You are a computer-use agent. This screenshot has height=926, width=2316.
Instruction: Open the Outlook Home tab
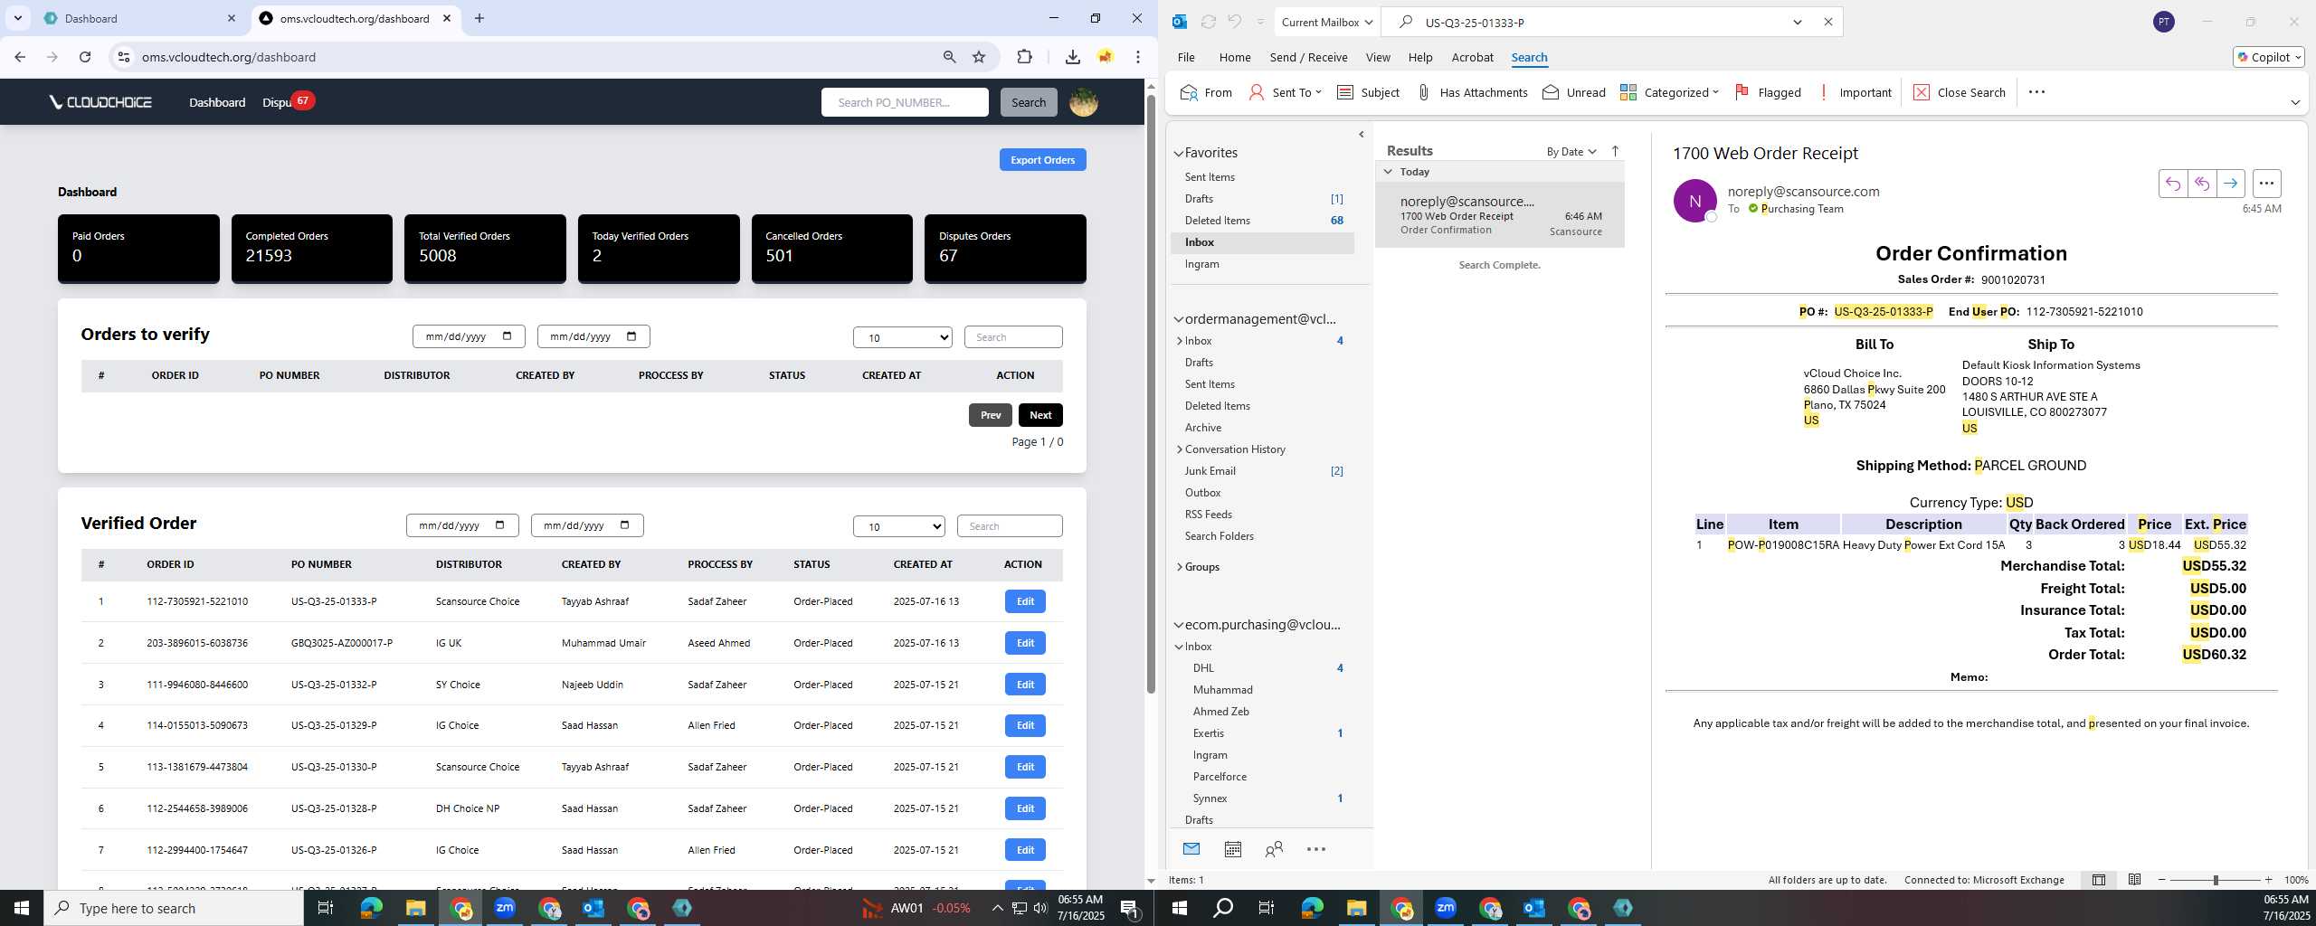point(1235,57)
